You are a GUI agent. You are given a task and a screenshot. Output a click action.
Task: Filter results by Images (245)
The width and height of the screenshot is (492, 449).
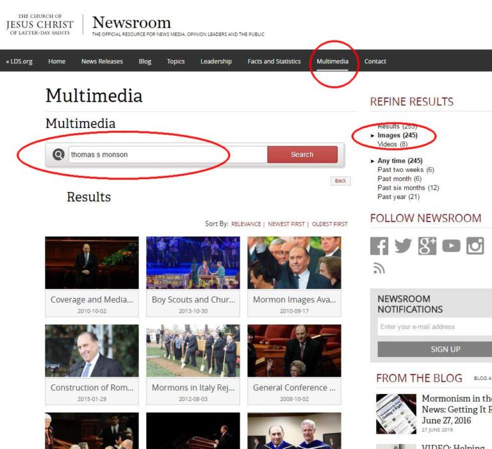[x=397, y=136]
